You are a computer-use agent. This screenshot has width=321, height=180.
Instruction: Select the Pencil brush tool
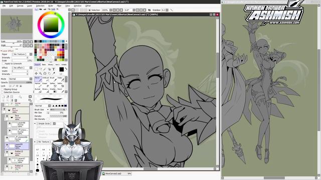[38, 79]
